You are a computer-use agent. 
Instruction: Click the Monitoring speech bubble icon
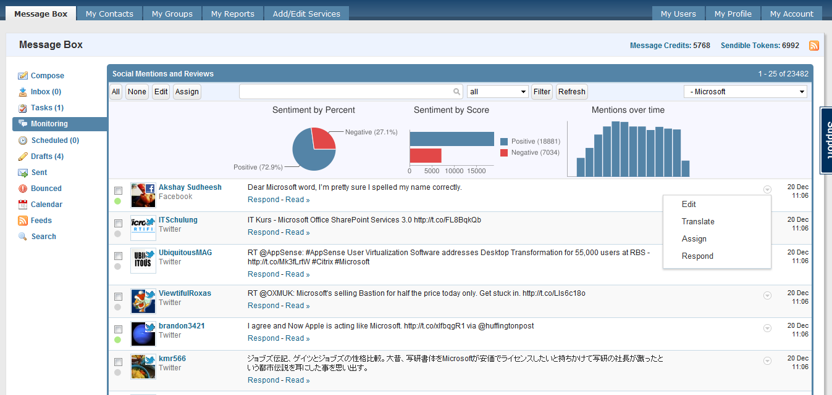pos(23,124)
